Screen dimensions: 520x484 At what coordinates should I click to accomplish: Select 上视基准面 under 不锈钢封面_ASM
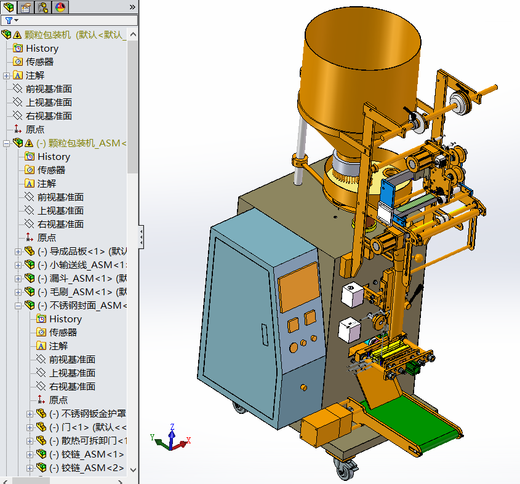pos(72,373)
